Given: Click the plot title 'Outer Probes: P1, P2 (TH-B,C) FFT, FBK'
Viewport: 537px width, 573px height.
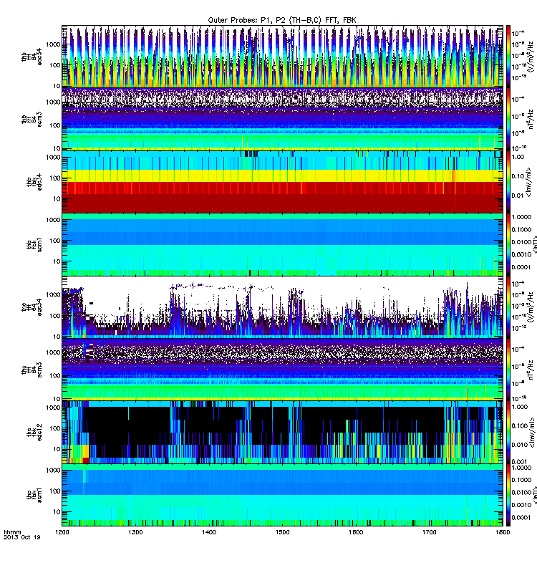Looking at the screenshot, I should (x=281, y=21).
